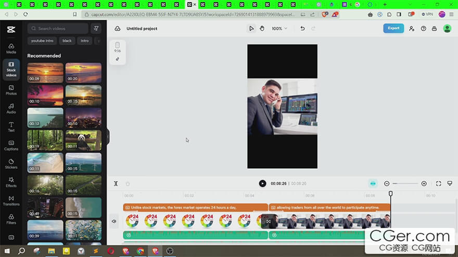Select the 'allowing traders' caption clip

click(x=329, y=208)
